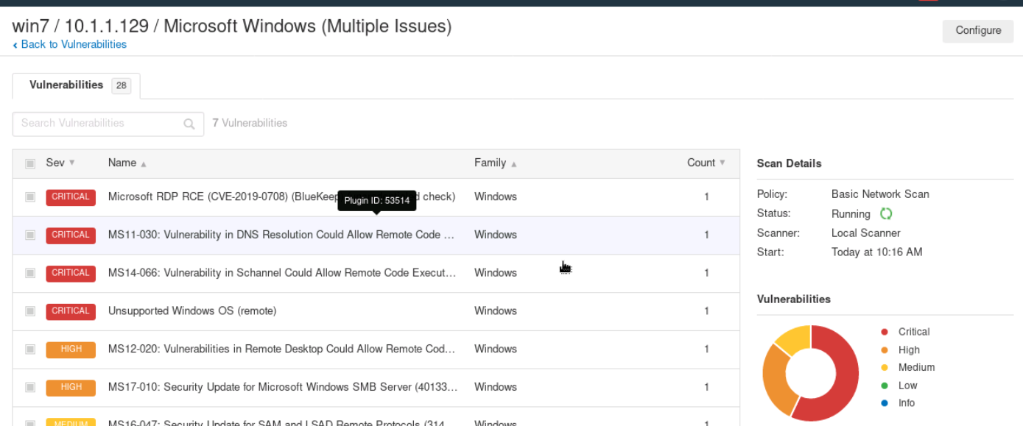Click the Configure button
The height and width of the screenshot is (426, 1023).
click(x=977, y=31)
